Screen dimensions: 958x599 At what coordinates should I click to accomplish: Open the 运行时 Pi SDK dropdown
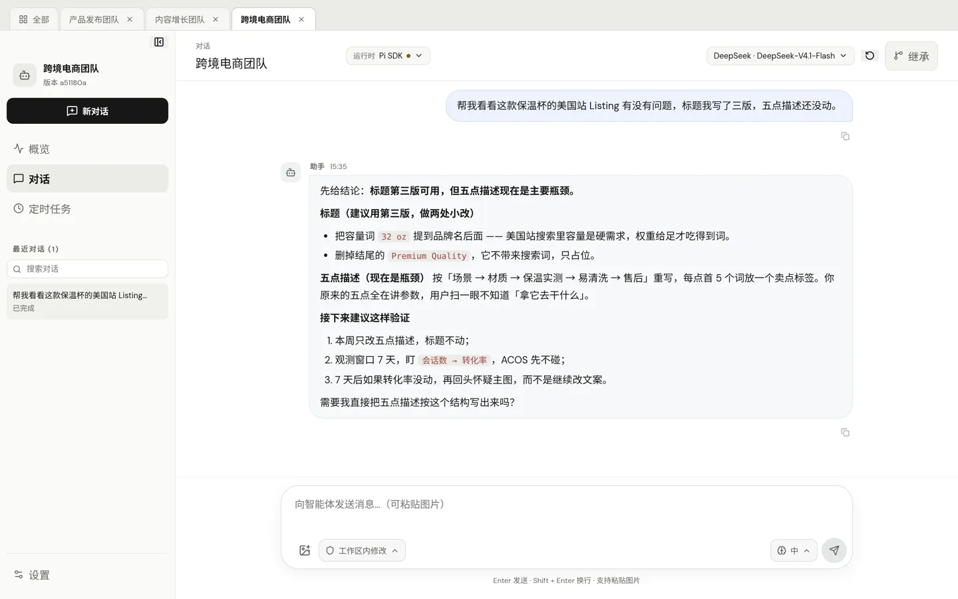(388, 56)
